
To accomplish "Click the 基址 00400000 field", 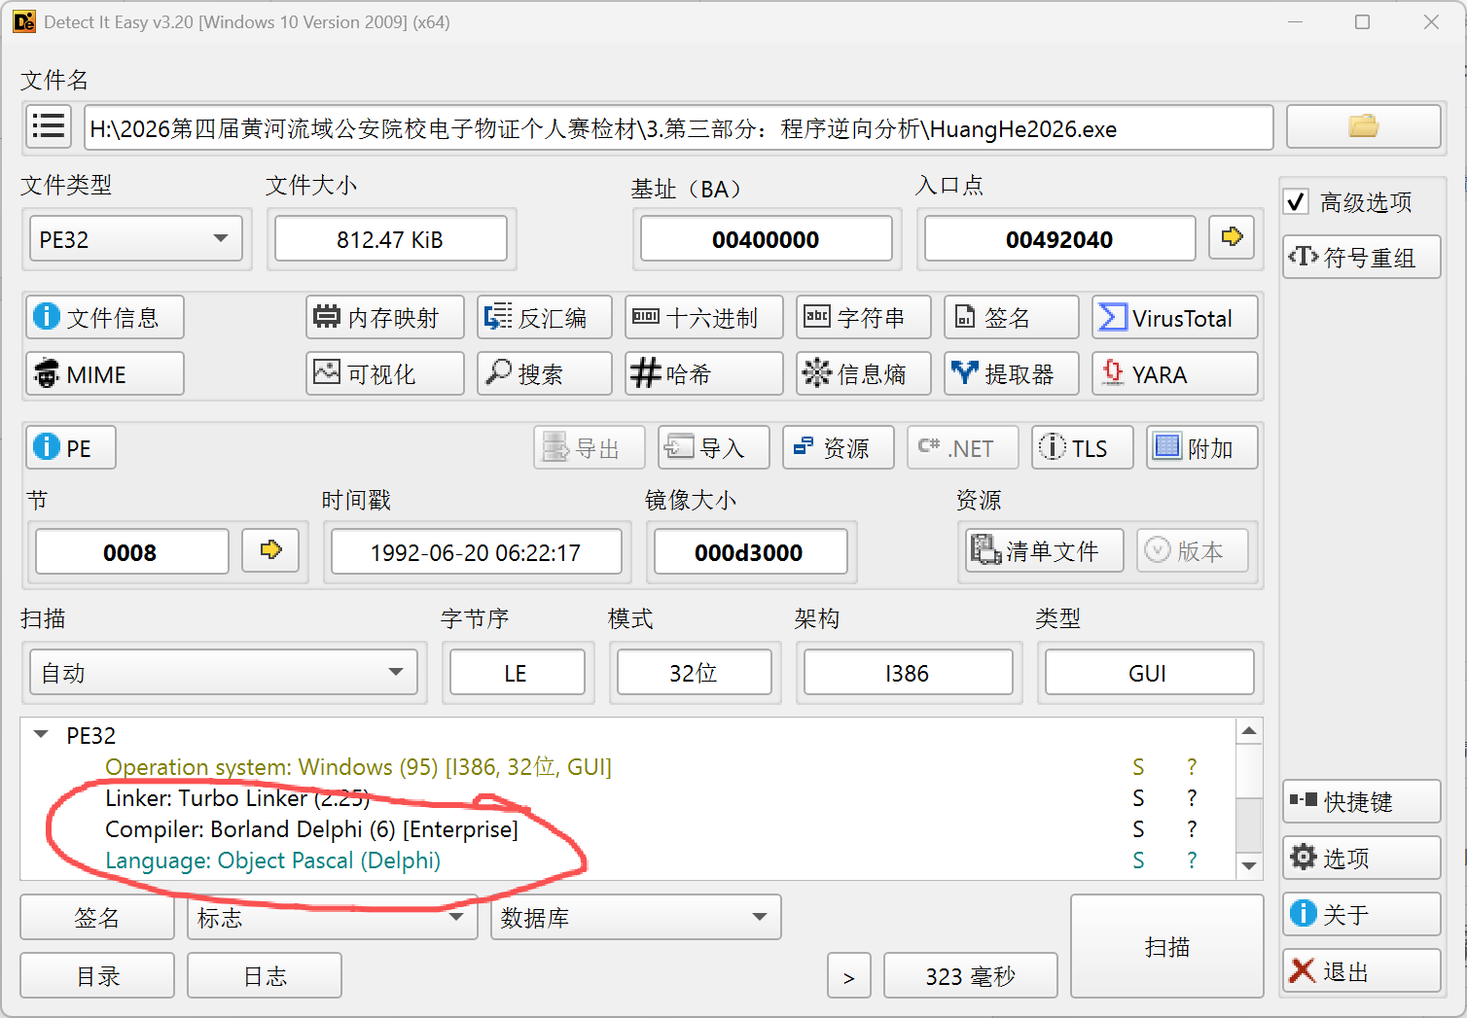I will pyautogui.click(x=767, y=239).
